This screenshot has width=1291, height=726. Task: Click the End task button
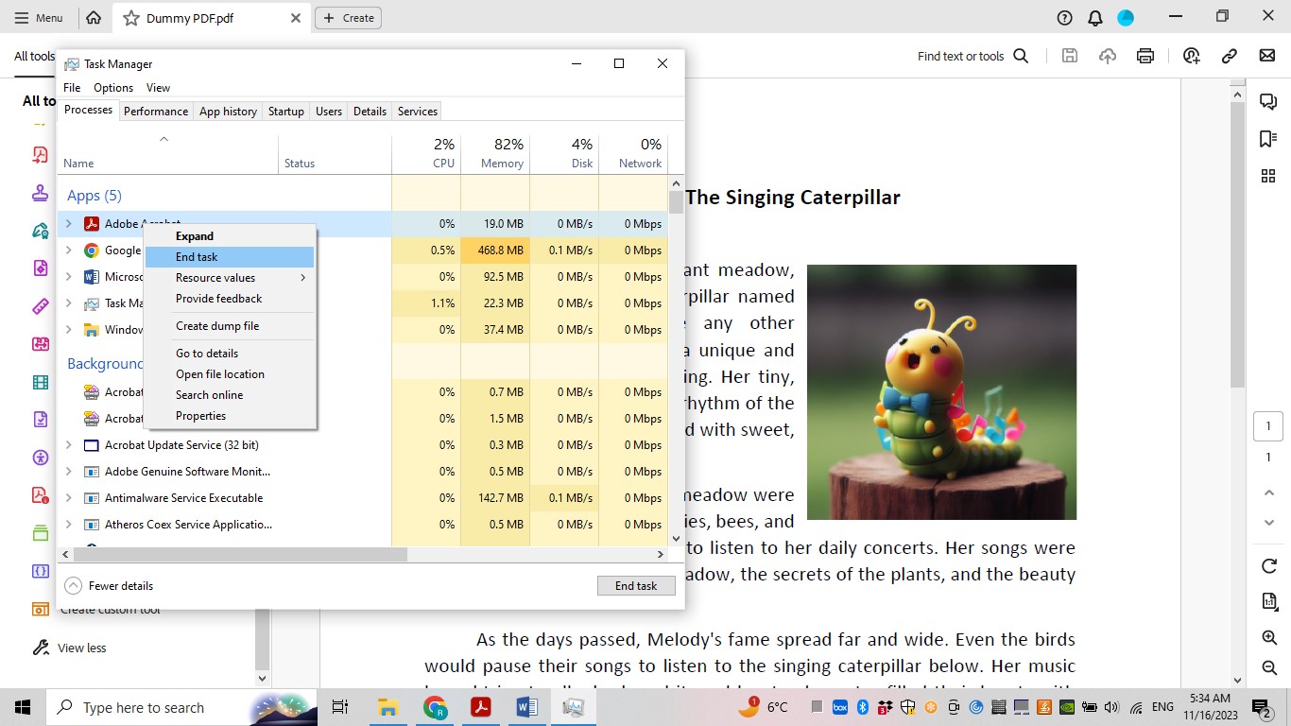[x=636, y=585]
